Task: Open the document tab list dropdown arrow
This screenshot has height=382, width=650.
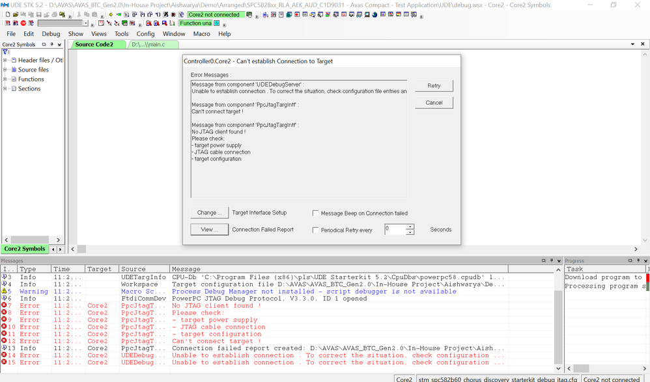Action: coord(632,44)
